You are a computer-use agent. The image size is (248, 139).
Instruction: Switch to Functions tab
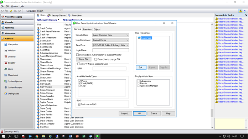(x=87, y=30)
